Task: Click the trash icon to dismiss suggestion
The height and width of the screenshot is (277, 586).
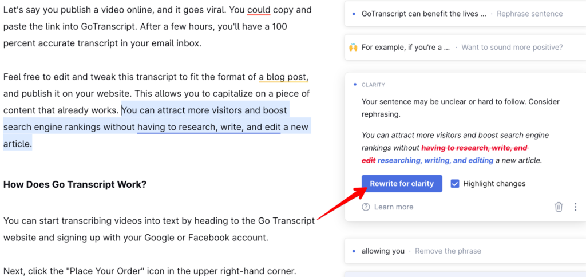Action: tap(559, 207)
